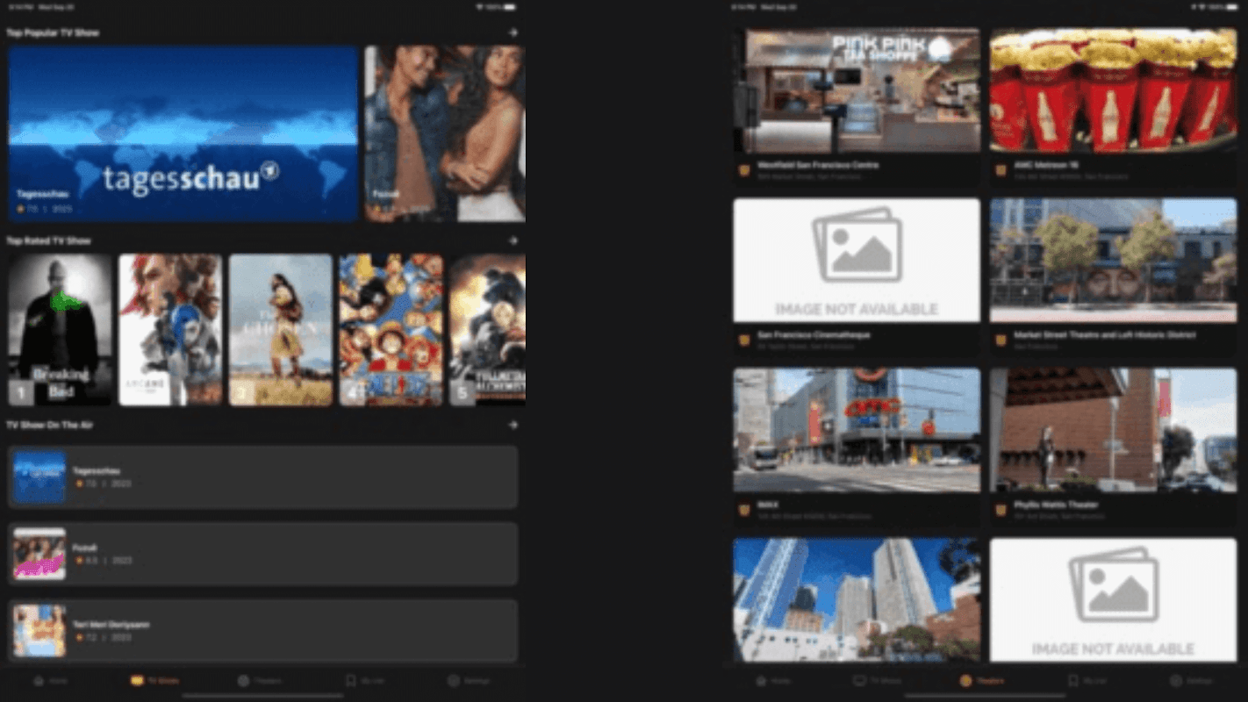Click "Westfield San Francisco Centre" title
Image resolution: width=1248 pixels, height=702 pixels.
point(818,165)
